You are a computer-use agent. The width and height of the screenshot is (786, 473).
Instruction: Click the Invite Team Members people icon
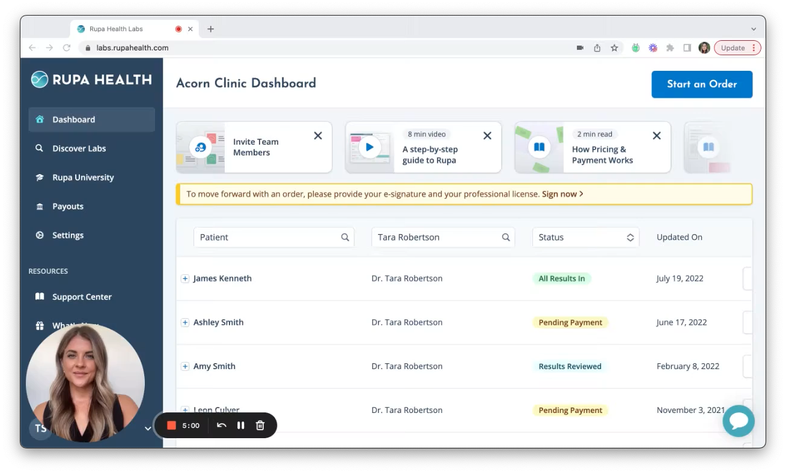200,147
